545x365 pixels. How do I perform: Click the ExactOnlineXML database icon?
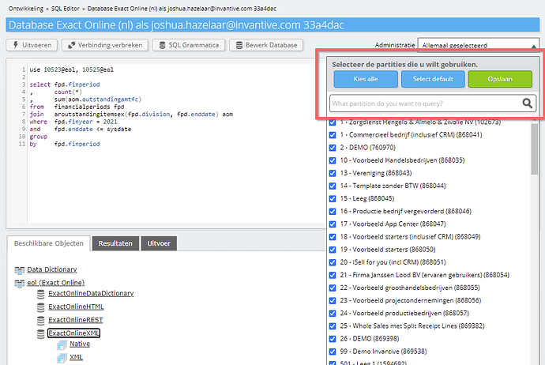pyautogui.click(x=40, y=333)
